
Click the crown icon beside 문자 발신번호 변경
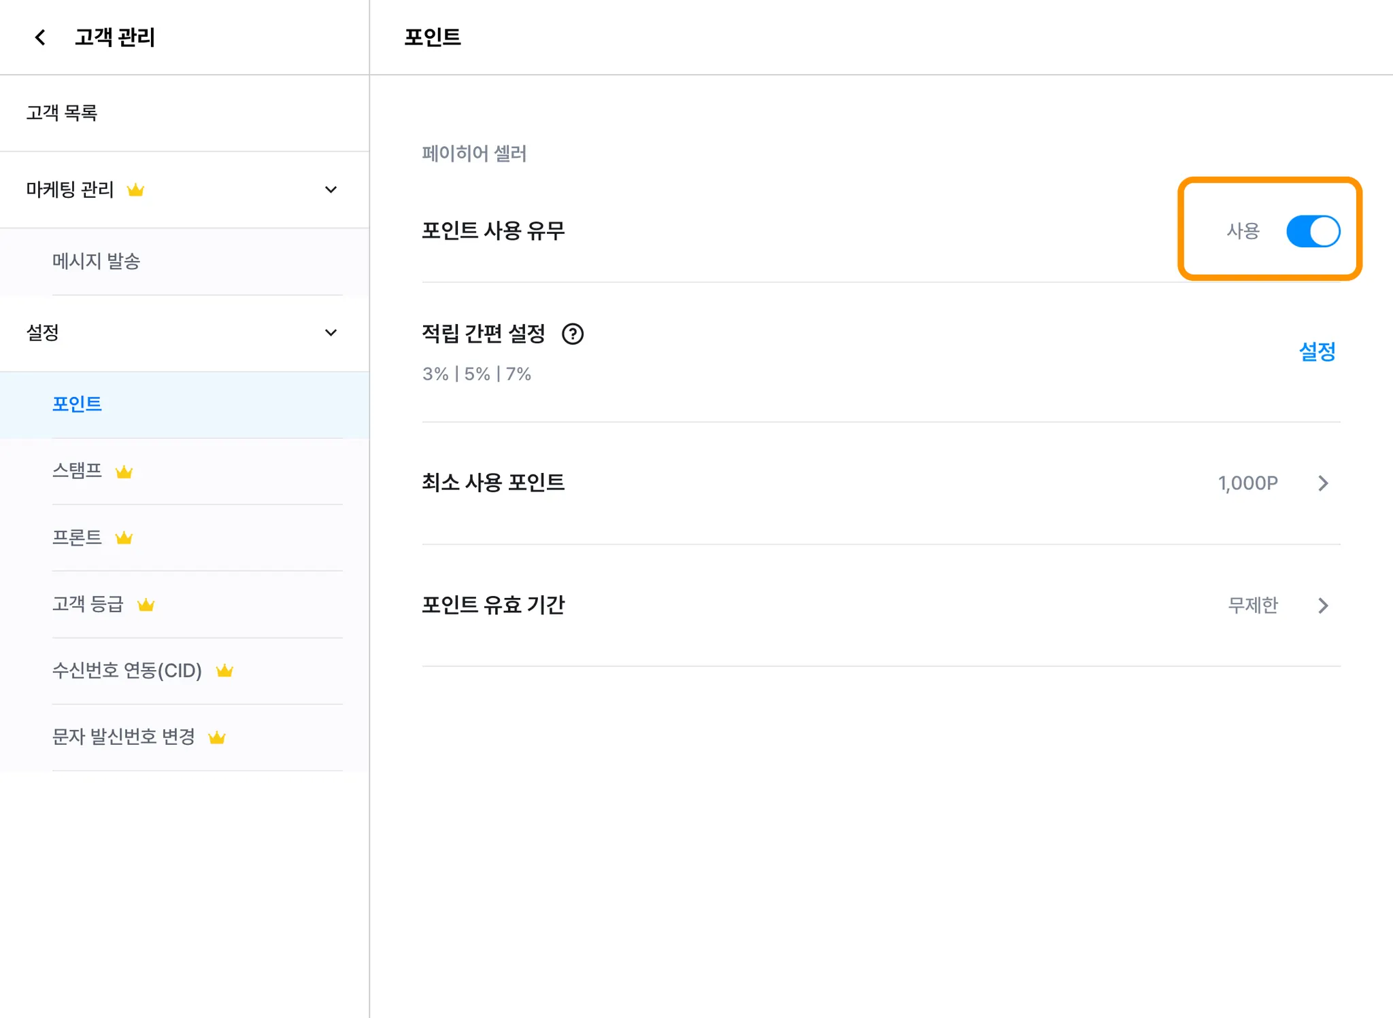[x=217, y=737]
